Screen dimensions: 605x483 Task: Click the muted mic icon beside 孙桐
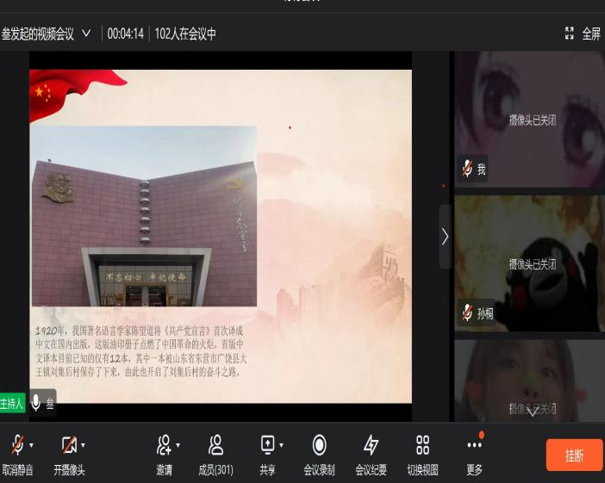(x=467, y=312)
